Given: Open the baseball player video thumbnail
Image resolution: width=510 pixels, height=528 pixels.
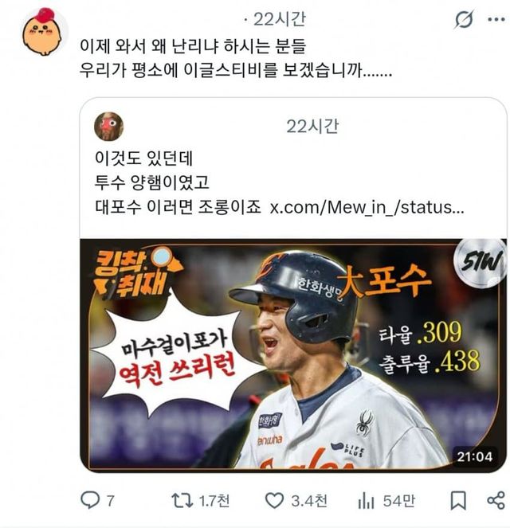Looking at the screenshot, I should point(293,354).
